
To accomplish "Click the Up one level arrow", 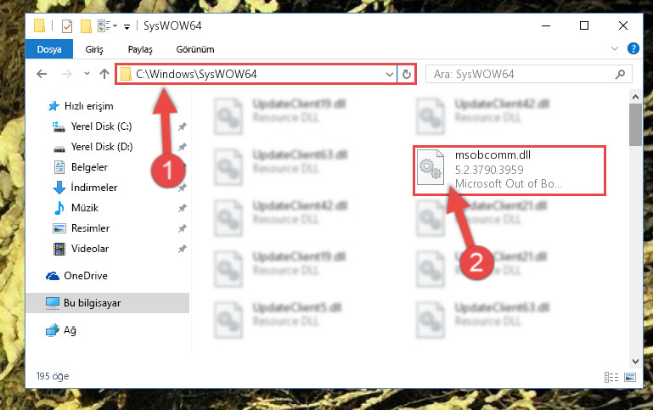I will [104, 74].
